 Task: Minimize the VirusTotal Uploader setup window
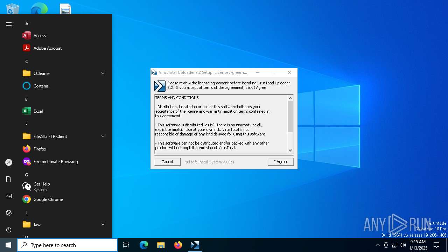[x=258, y=72]
